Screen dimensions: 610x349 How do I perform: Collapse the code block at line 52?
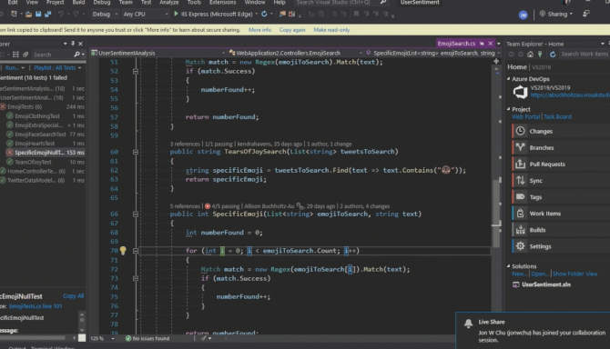point(136,72)
